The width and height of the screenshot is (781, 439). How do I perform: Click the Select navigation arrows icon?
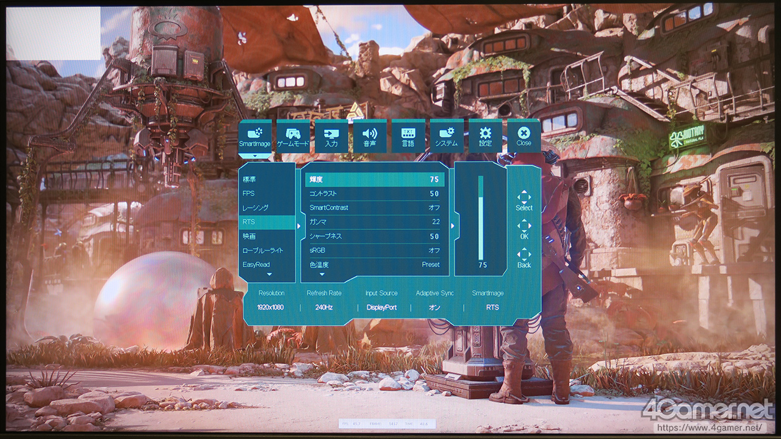(x=524, y=197)
